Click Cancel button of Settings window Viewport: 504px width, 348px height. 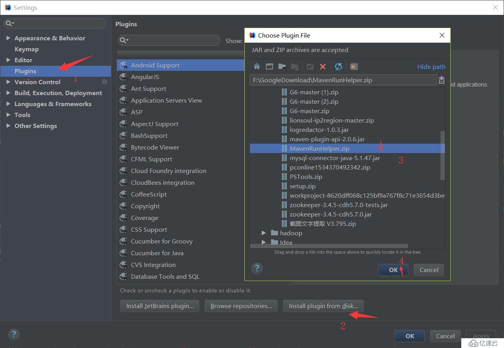click(x=445, y=336)
